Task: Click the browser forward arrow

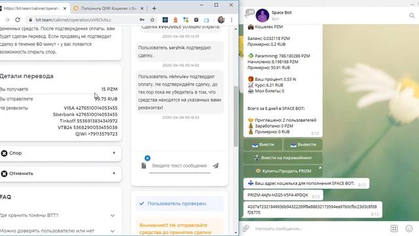Action: (7, 20)
